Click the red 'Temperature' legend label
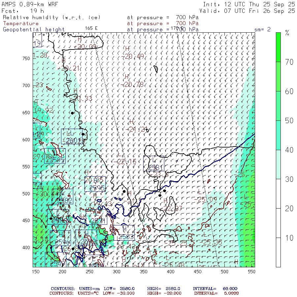This screenshot has width=297, height=297. click(x=21, y=23)
